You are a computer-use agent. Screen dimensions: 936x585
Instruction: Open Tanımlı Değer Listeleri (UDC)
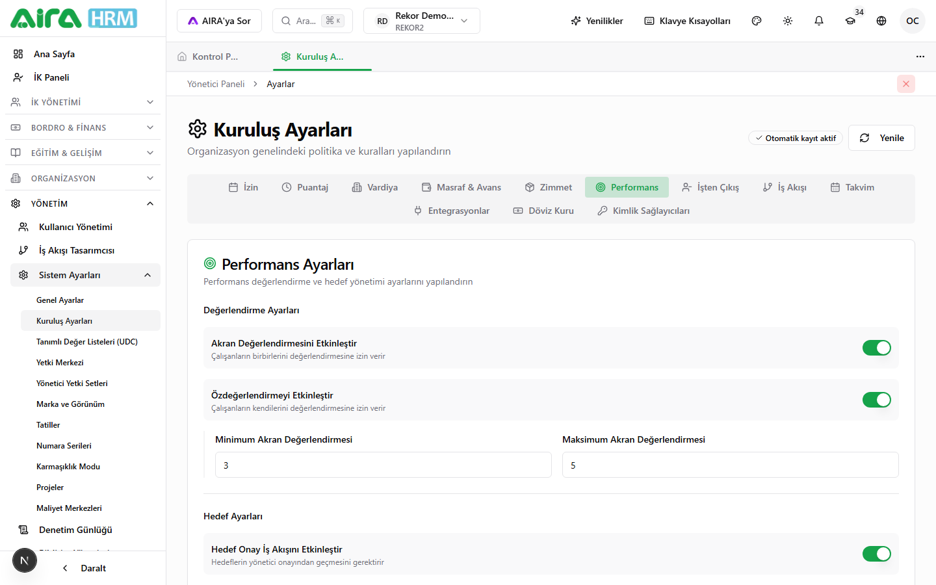coord(90,342)
